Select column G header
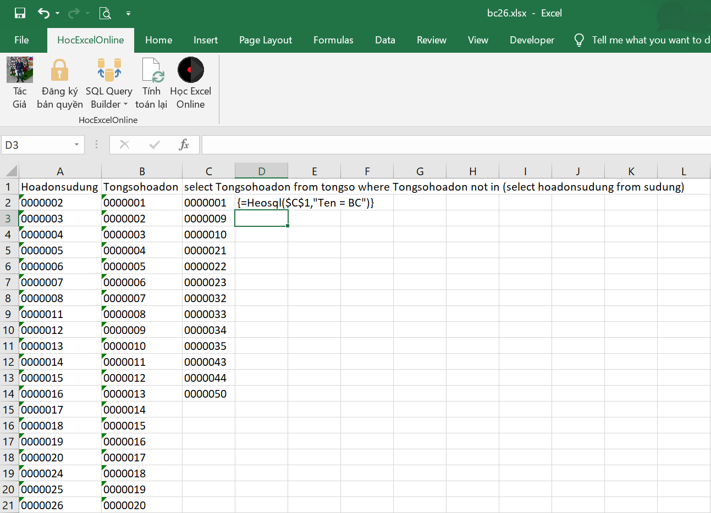The height and width of the screenshot is (513, 711). 420,171
